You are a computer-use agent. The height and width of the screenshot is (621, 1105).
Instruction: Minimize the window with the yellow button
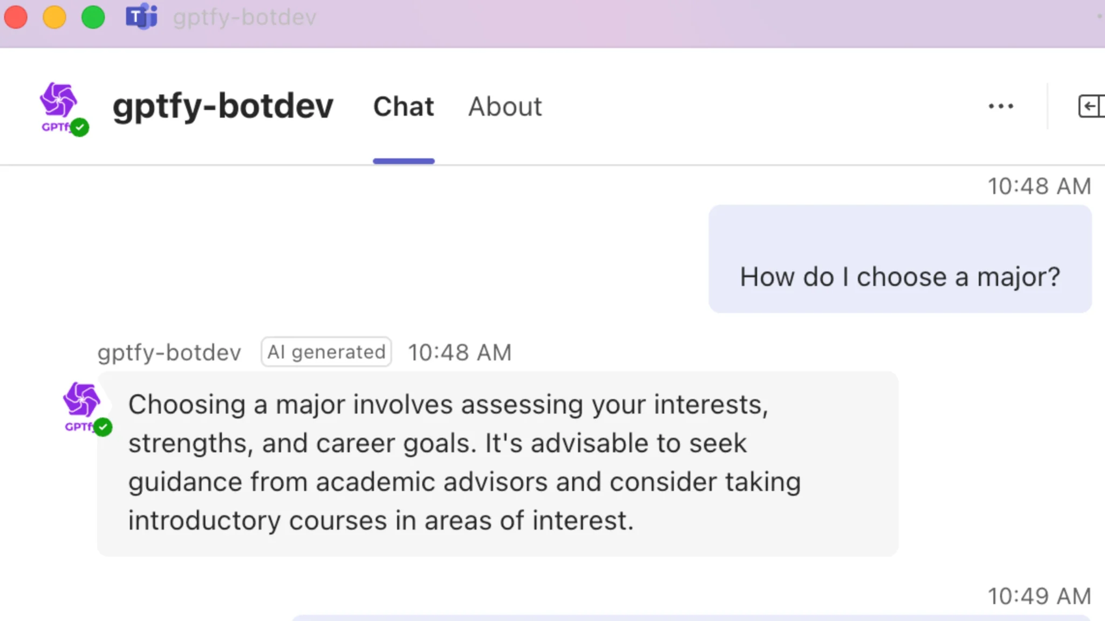click(x=54, y=17)
